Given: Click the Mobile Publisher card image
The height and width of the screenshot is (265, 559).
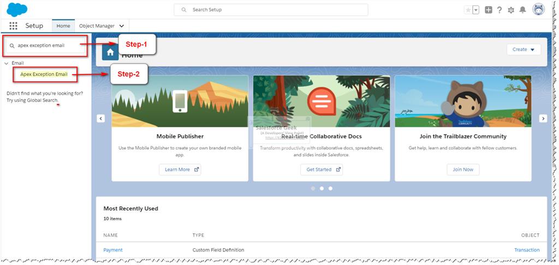Looking at the screenshot, I should click(x=180, y=101).
